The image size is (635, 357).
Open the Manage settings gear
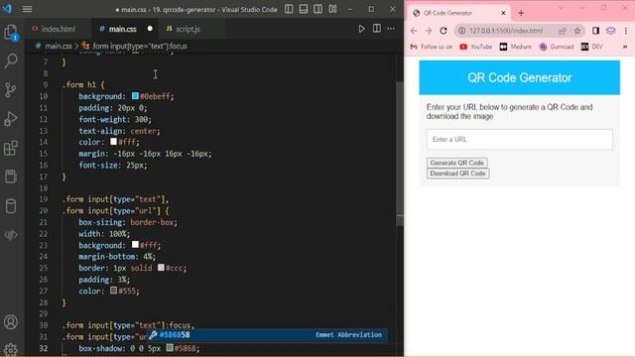click(x=11, y=350)
